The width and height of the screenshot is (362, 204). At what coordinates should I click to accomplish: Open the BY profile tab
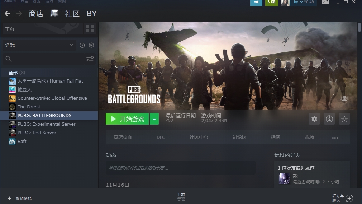point(92,14)
